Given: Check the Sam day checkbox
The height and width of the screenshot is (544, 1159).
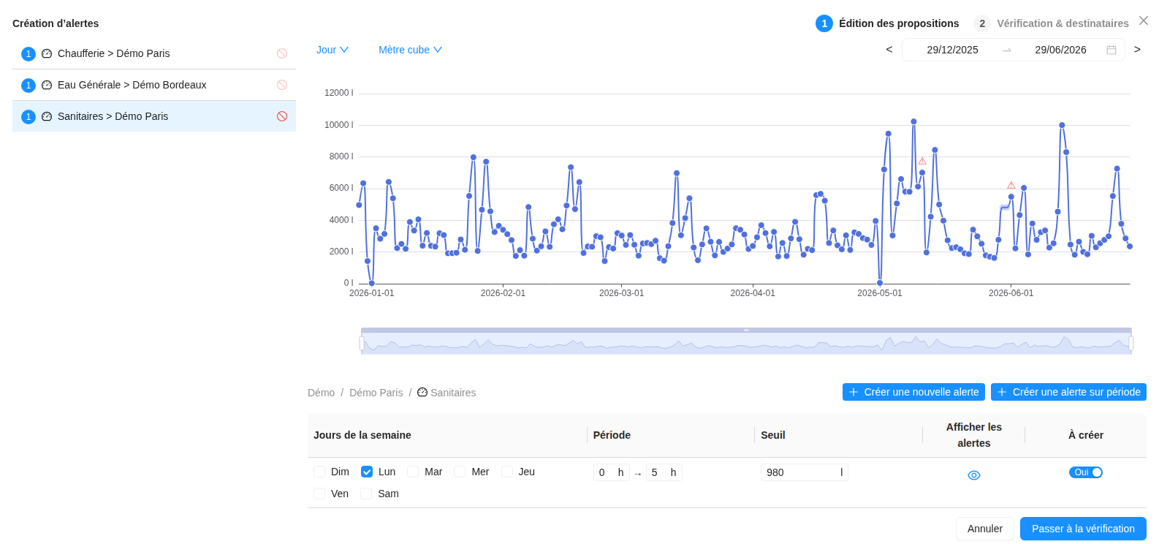Looking at the screenshot, I should [x=366, y=494].
